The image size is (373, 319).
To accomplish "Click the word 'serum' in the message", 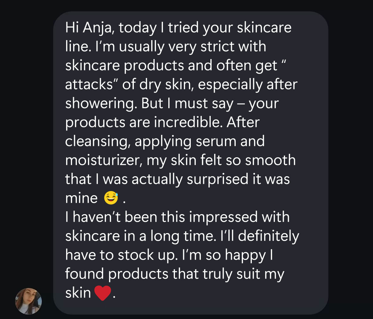I will tap(215, 141).
